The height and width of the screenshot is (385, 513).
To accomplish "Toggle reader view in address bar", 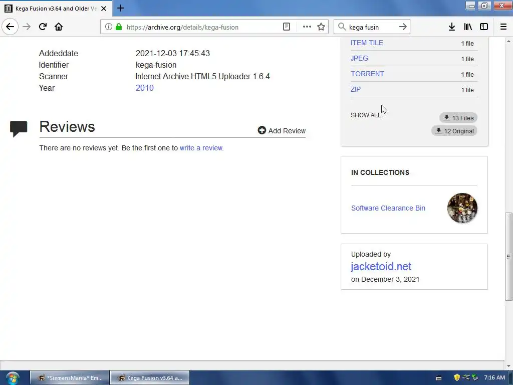I will click(x=286, y=27).
